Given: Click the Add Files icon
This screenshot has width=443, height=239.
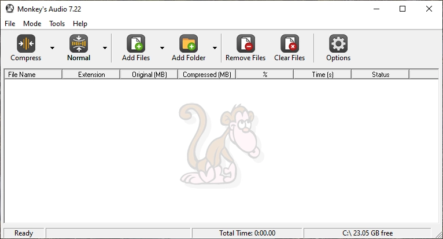Looking at the screenshot, I should [x=136, y=43].
